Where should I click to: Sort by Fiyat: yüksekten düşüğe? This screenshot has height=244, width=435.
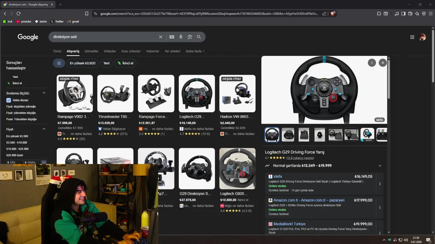[x=21, y=113]
